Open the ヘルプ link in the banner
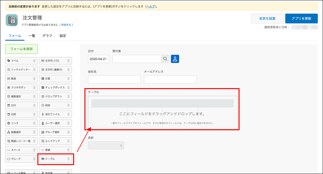The image size is (323, 174). (150, 6)
